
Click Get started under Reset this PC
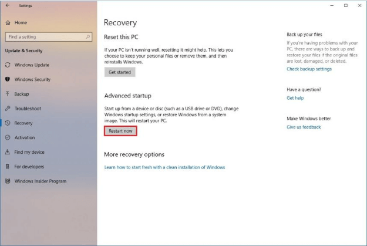point(120,72)
